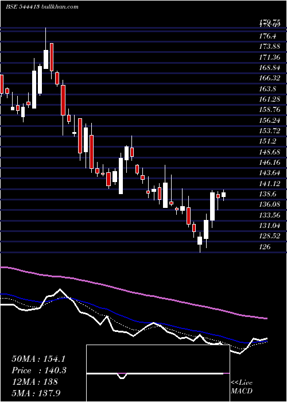Select the 133.56 axis label

270,215
